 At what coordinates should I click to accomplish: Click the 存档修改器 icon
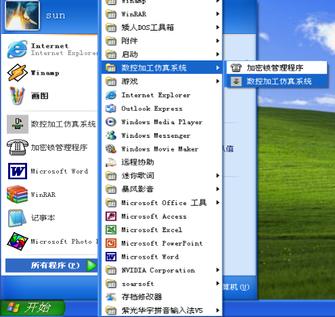(111, 297)
